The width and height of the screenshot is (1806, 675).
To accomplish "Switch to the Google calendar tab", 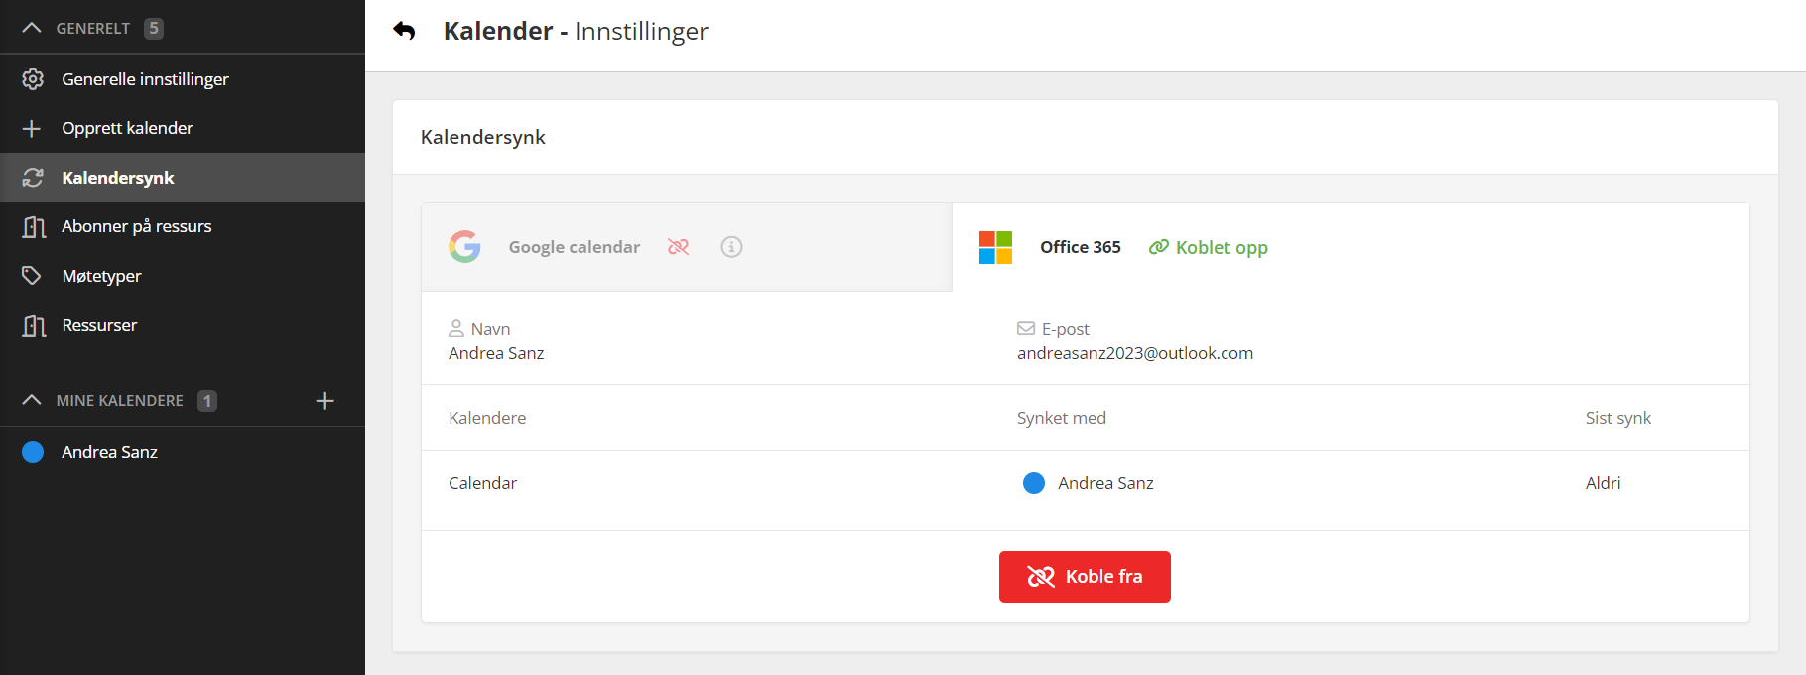I will [575, 247].
